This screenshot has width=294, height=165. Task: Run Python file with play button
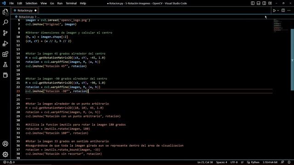[274, 11]
